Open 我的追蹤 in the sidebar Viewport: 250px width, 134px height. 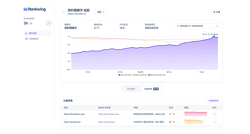coord(37,33)
